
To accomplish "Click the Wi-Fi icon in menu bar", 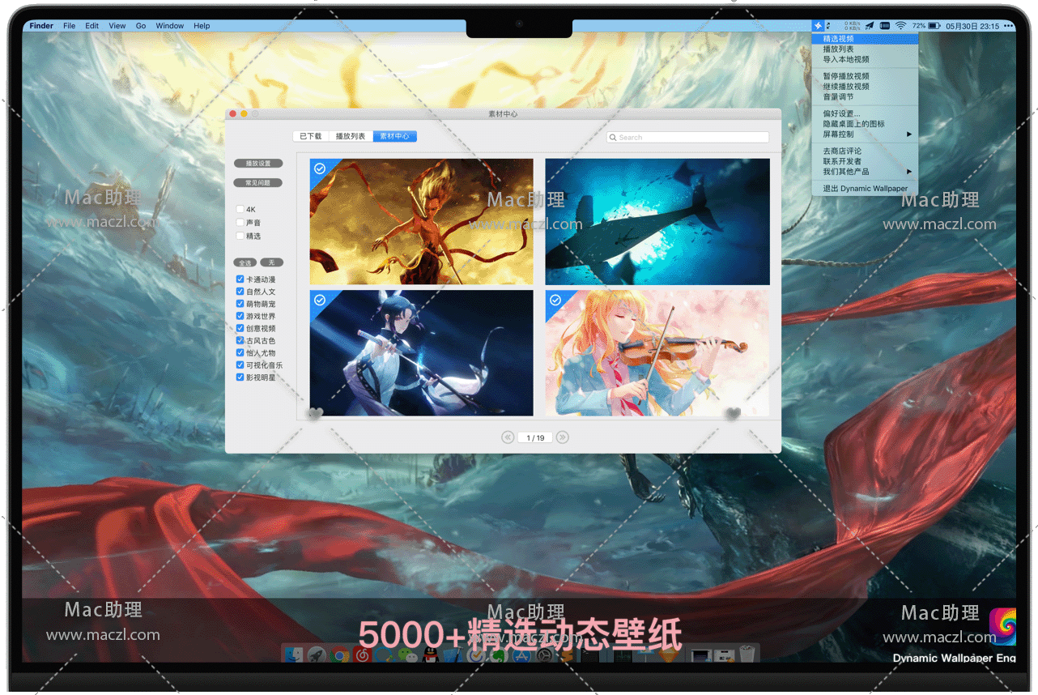I will [x=900, y=26].
